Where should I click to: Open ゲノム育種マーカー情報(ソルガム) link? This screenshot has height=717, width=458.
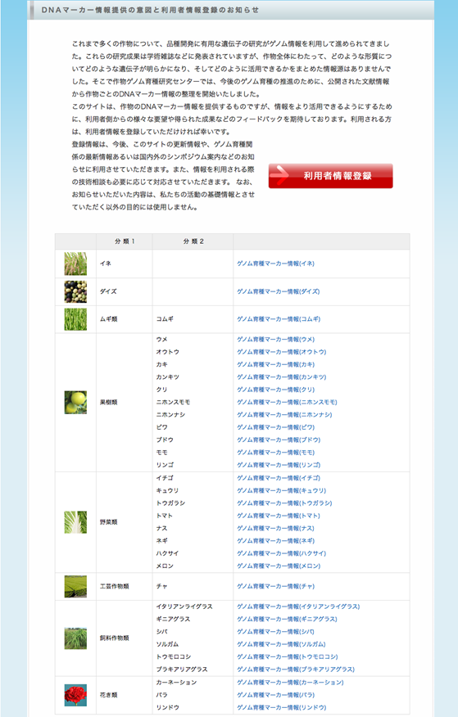point(281,644)
